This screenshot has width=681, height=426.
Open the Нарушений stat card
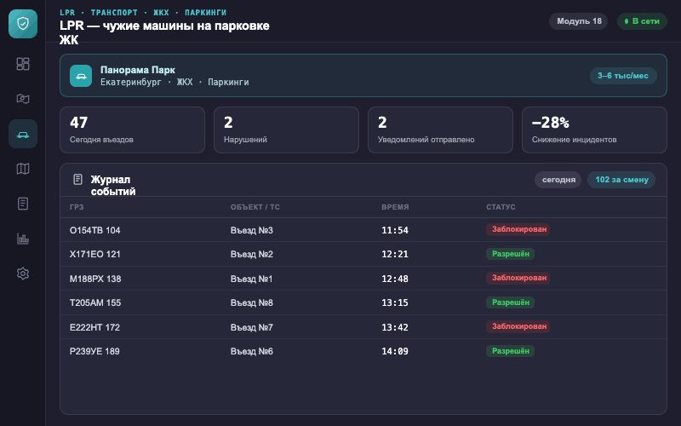286,130
